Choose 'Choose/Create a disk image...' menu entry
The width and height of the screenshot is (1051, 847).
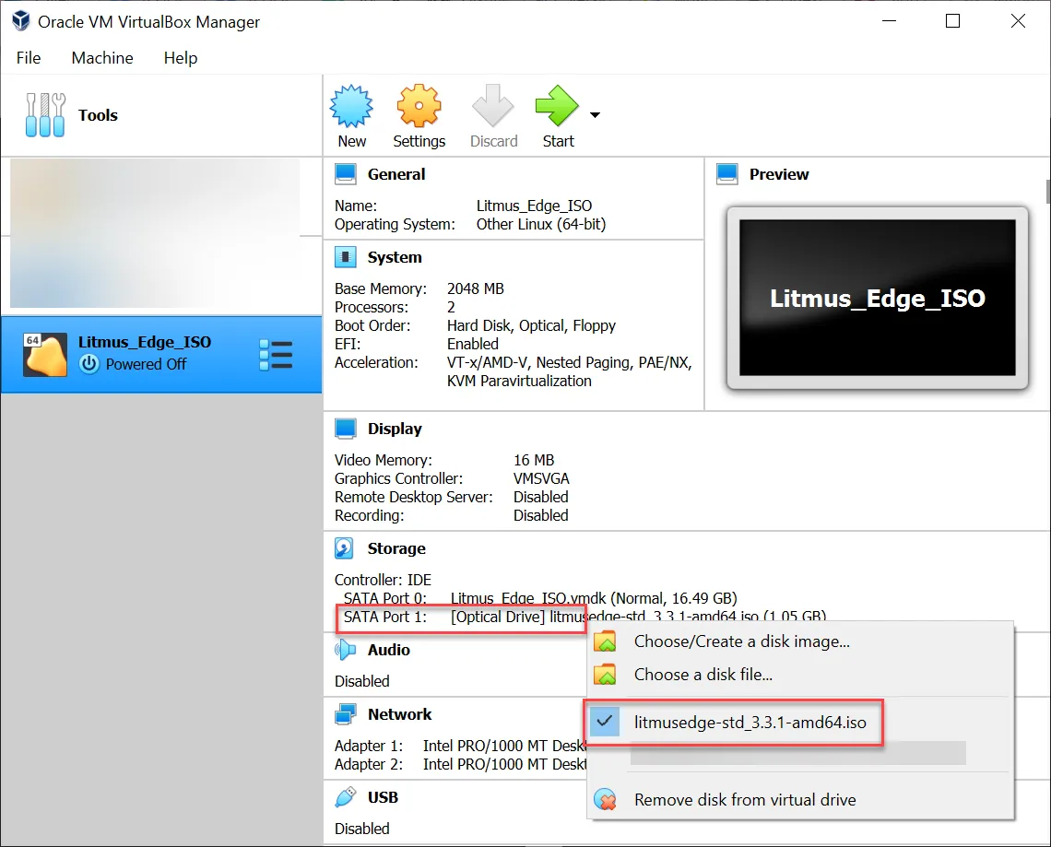point(800,641)
